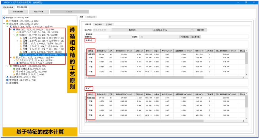Collapse the 加工成本 tree node
The width and height of the screenshot is (259, 139).
4,24
